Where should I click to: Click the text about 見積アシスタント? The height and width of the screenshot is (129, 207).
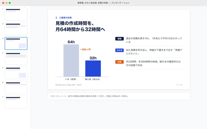pos(154,52)
